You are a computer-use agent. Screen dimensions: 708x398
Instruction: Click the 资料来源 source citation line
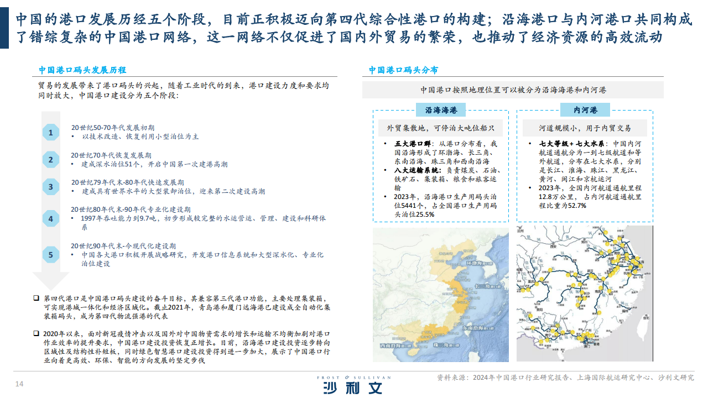[565, 378]
